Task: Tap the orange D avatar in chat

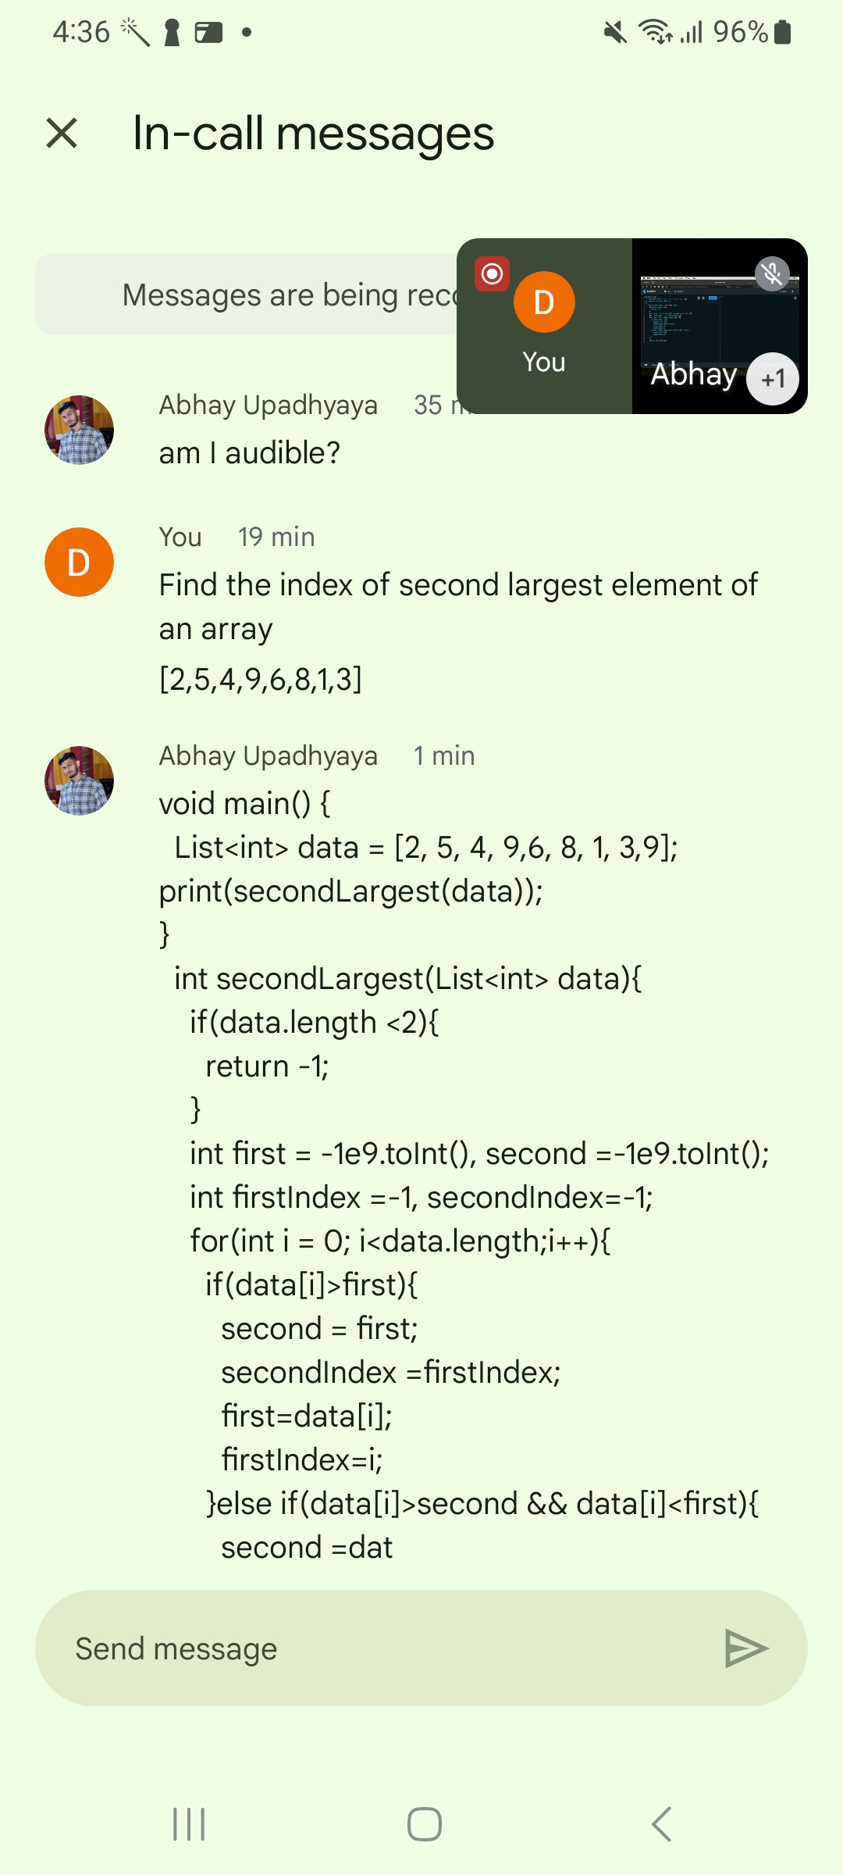Action: [79, 562]
